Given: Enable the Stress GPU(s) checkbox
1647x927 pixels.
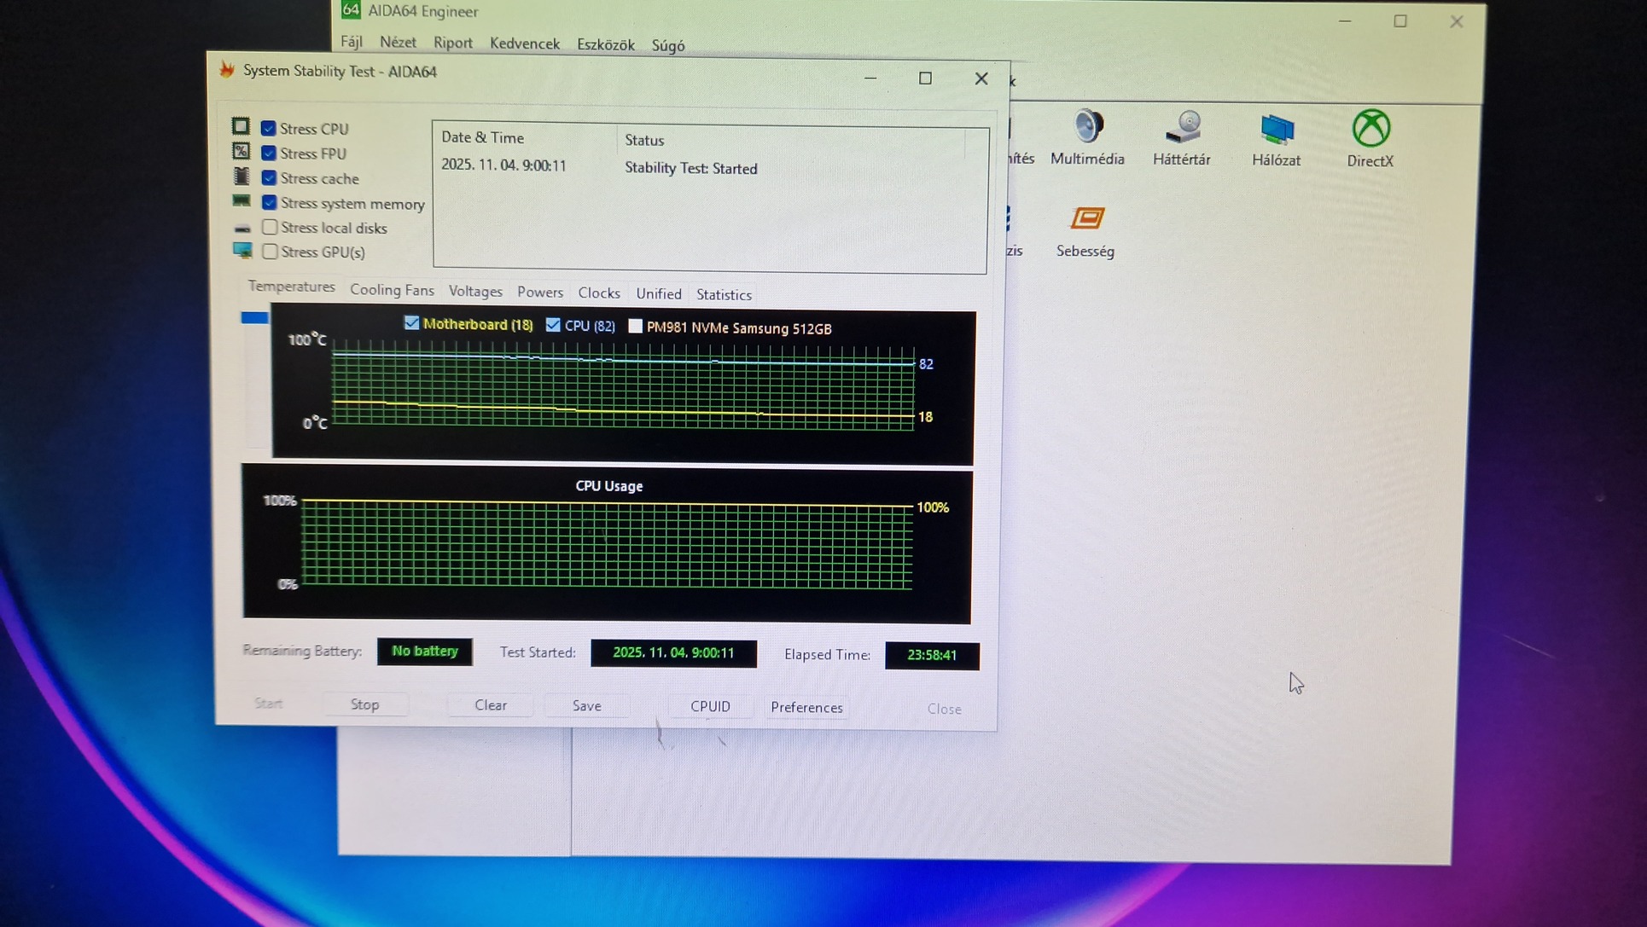Looking at the screenshot, I should (270, 252).
